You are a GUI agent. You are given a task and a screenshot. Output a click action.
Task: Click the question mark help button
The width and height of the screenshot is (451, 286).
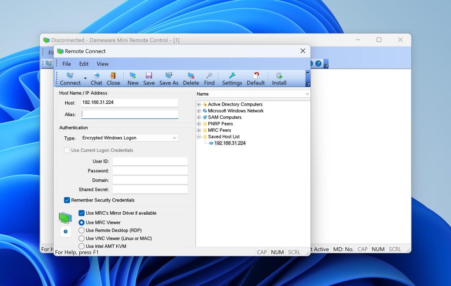(x=65, y=231)
